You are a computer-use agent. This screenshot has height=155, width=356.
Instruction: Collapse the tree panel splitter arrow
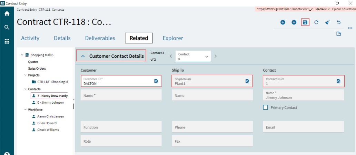tap(73, 100)
